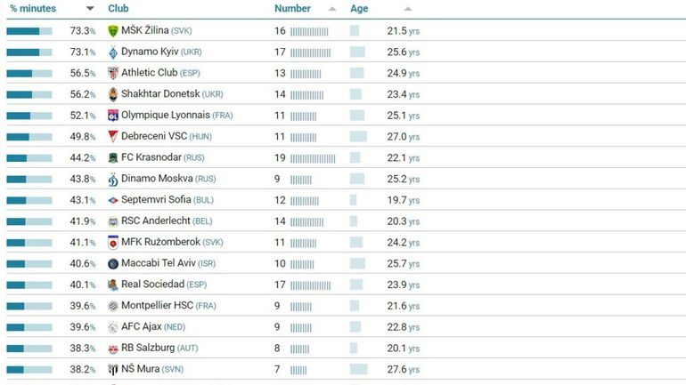The width and height of the screenshot is (686, 385).
Task: Click the RB Salzburg crest icon
Action: click(x=113, y=348)
